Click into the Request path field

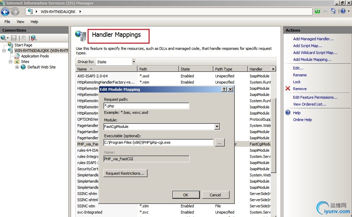[x=147, y=106]
